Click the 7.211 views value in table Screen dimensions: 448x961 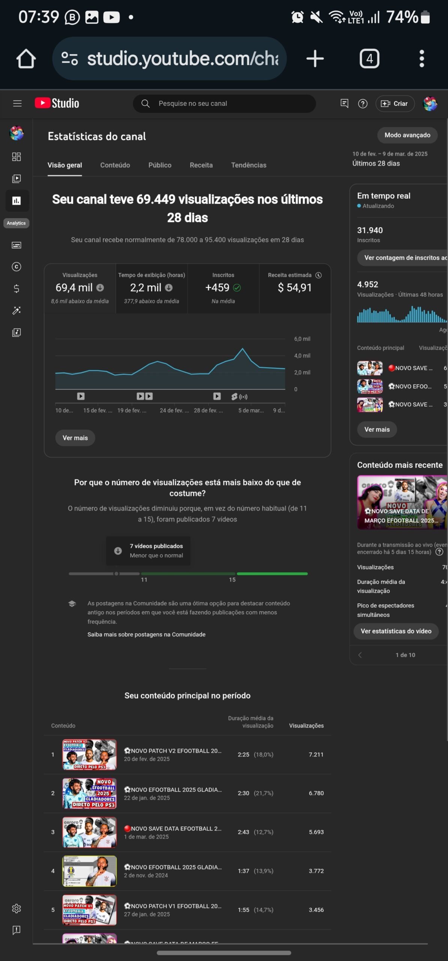click(x=316, y=755)
